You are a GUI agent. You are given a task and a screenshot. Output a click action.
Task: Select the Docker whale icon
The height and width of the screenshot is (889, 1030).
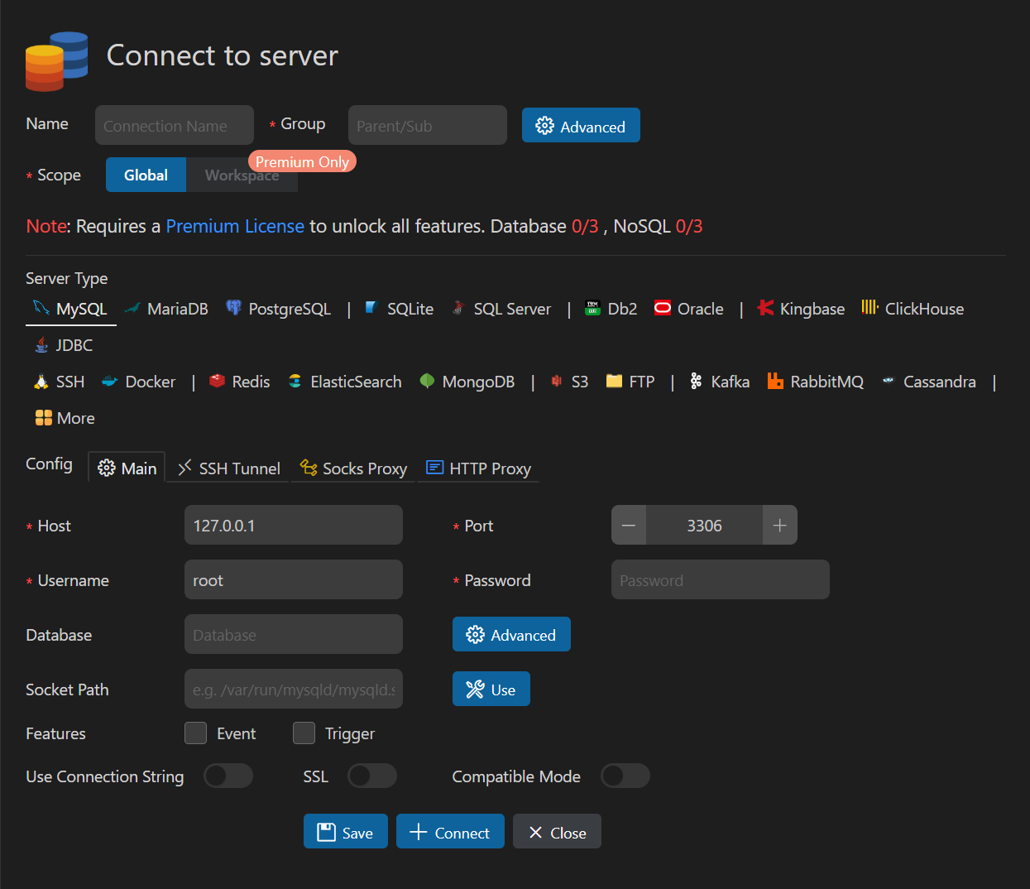point(109,381)
